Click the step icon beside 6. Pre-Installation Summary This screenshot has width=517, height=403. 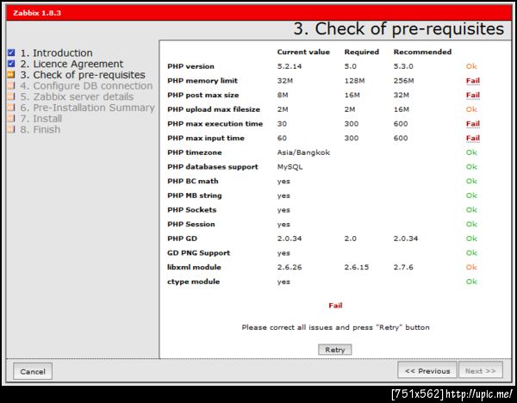point(11,107)
